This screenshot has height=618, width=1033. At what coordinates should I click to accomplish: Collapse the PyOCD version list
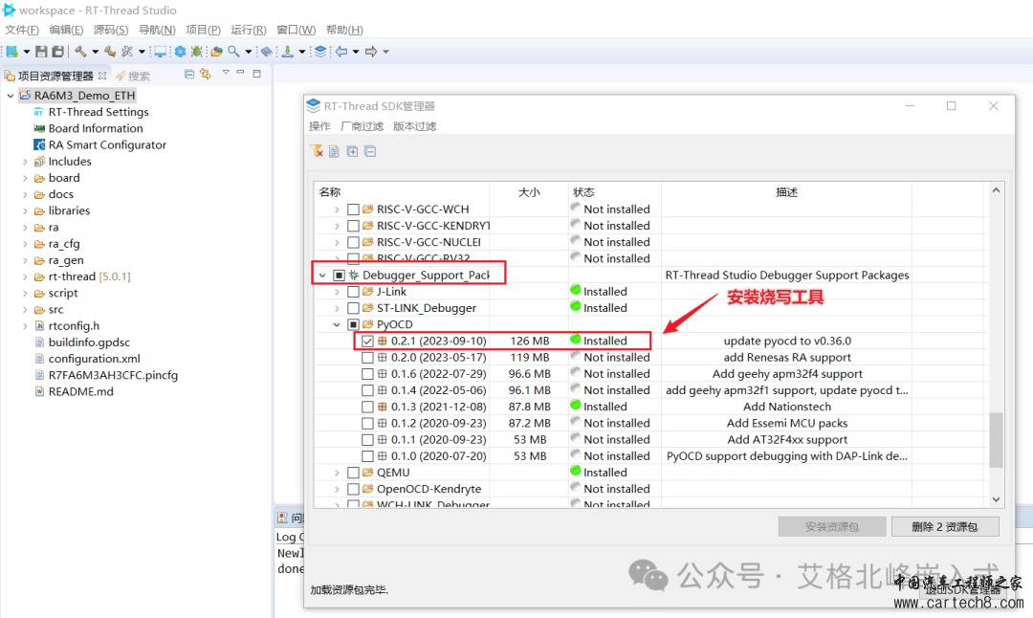(x=337, y=325)
